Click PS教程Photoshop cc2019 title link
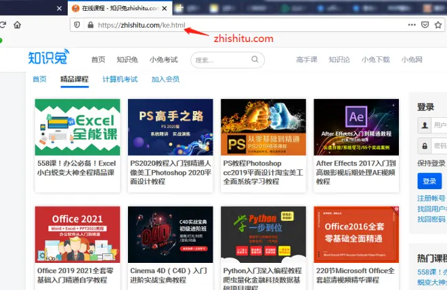447x290 pixels. pos(263,172)
